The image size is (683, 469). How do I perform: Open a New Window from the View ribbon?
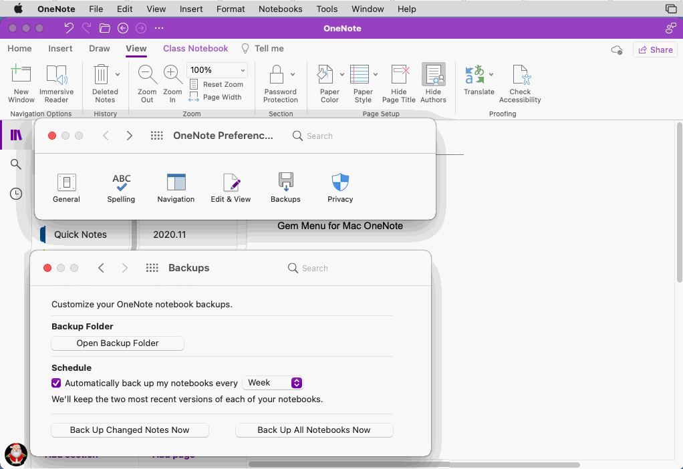[x=21, y=83]
